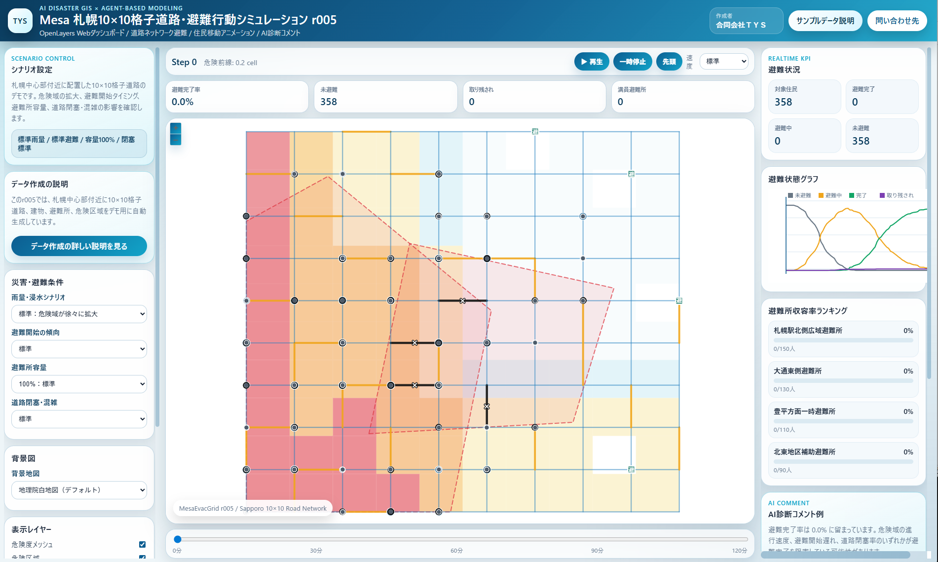The width and height of the screenshot is (938, 562).
Task: Click the 避難中 orange legend swatch
Action: tap(821, 195)
